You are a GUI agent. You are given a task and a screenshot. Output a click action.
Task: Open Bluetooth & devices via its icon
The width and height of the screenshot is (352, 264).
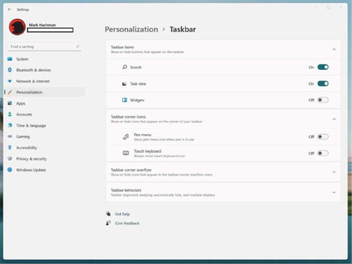(x=10, y=70)
